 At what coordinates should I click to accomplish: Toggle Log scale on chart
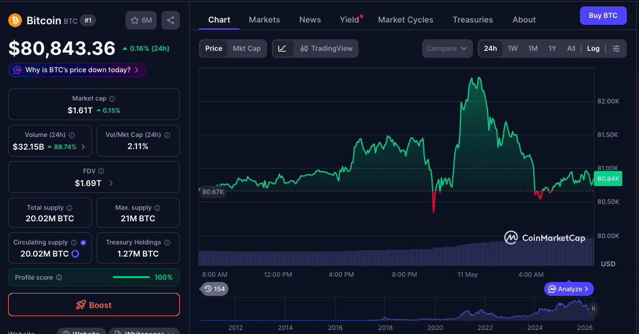coord(593,49)
